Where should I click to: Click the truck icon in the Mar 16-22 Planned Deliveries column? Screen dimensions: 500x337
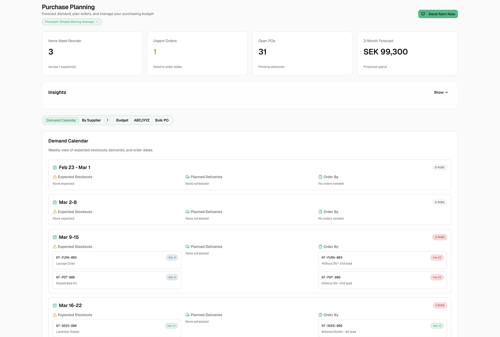(187, 315)
